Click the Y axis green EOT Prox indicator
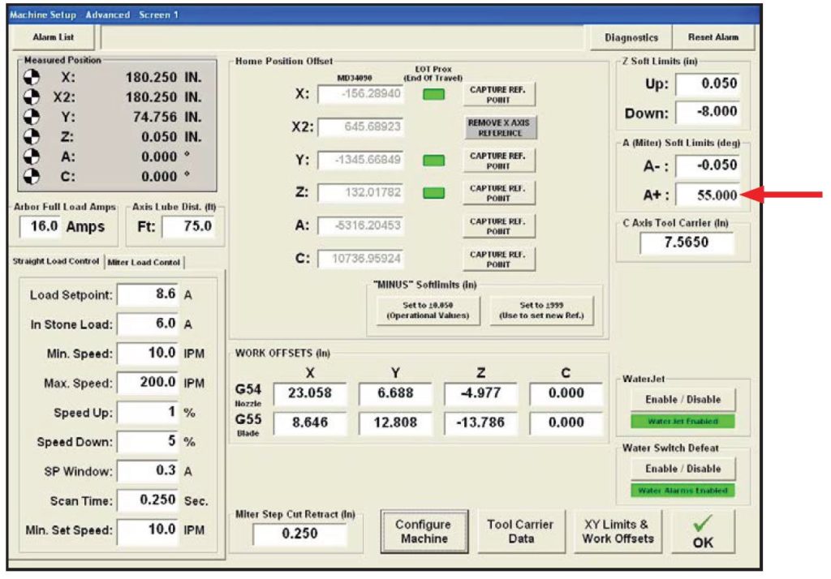 [433, 161]
